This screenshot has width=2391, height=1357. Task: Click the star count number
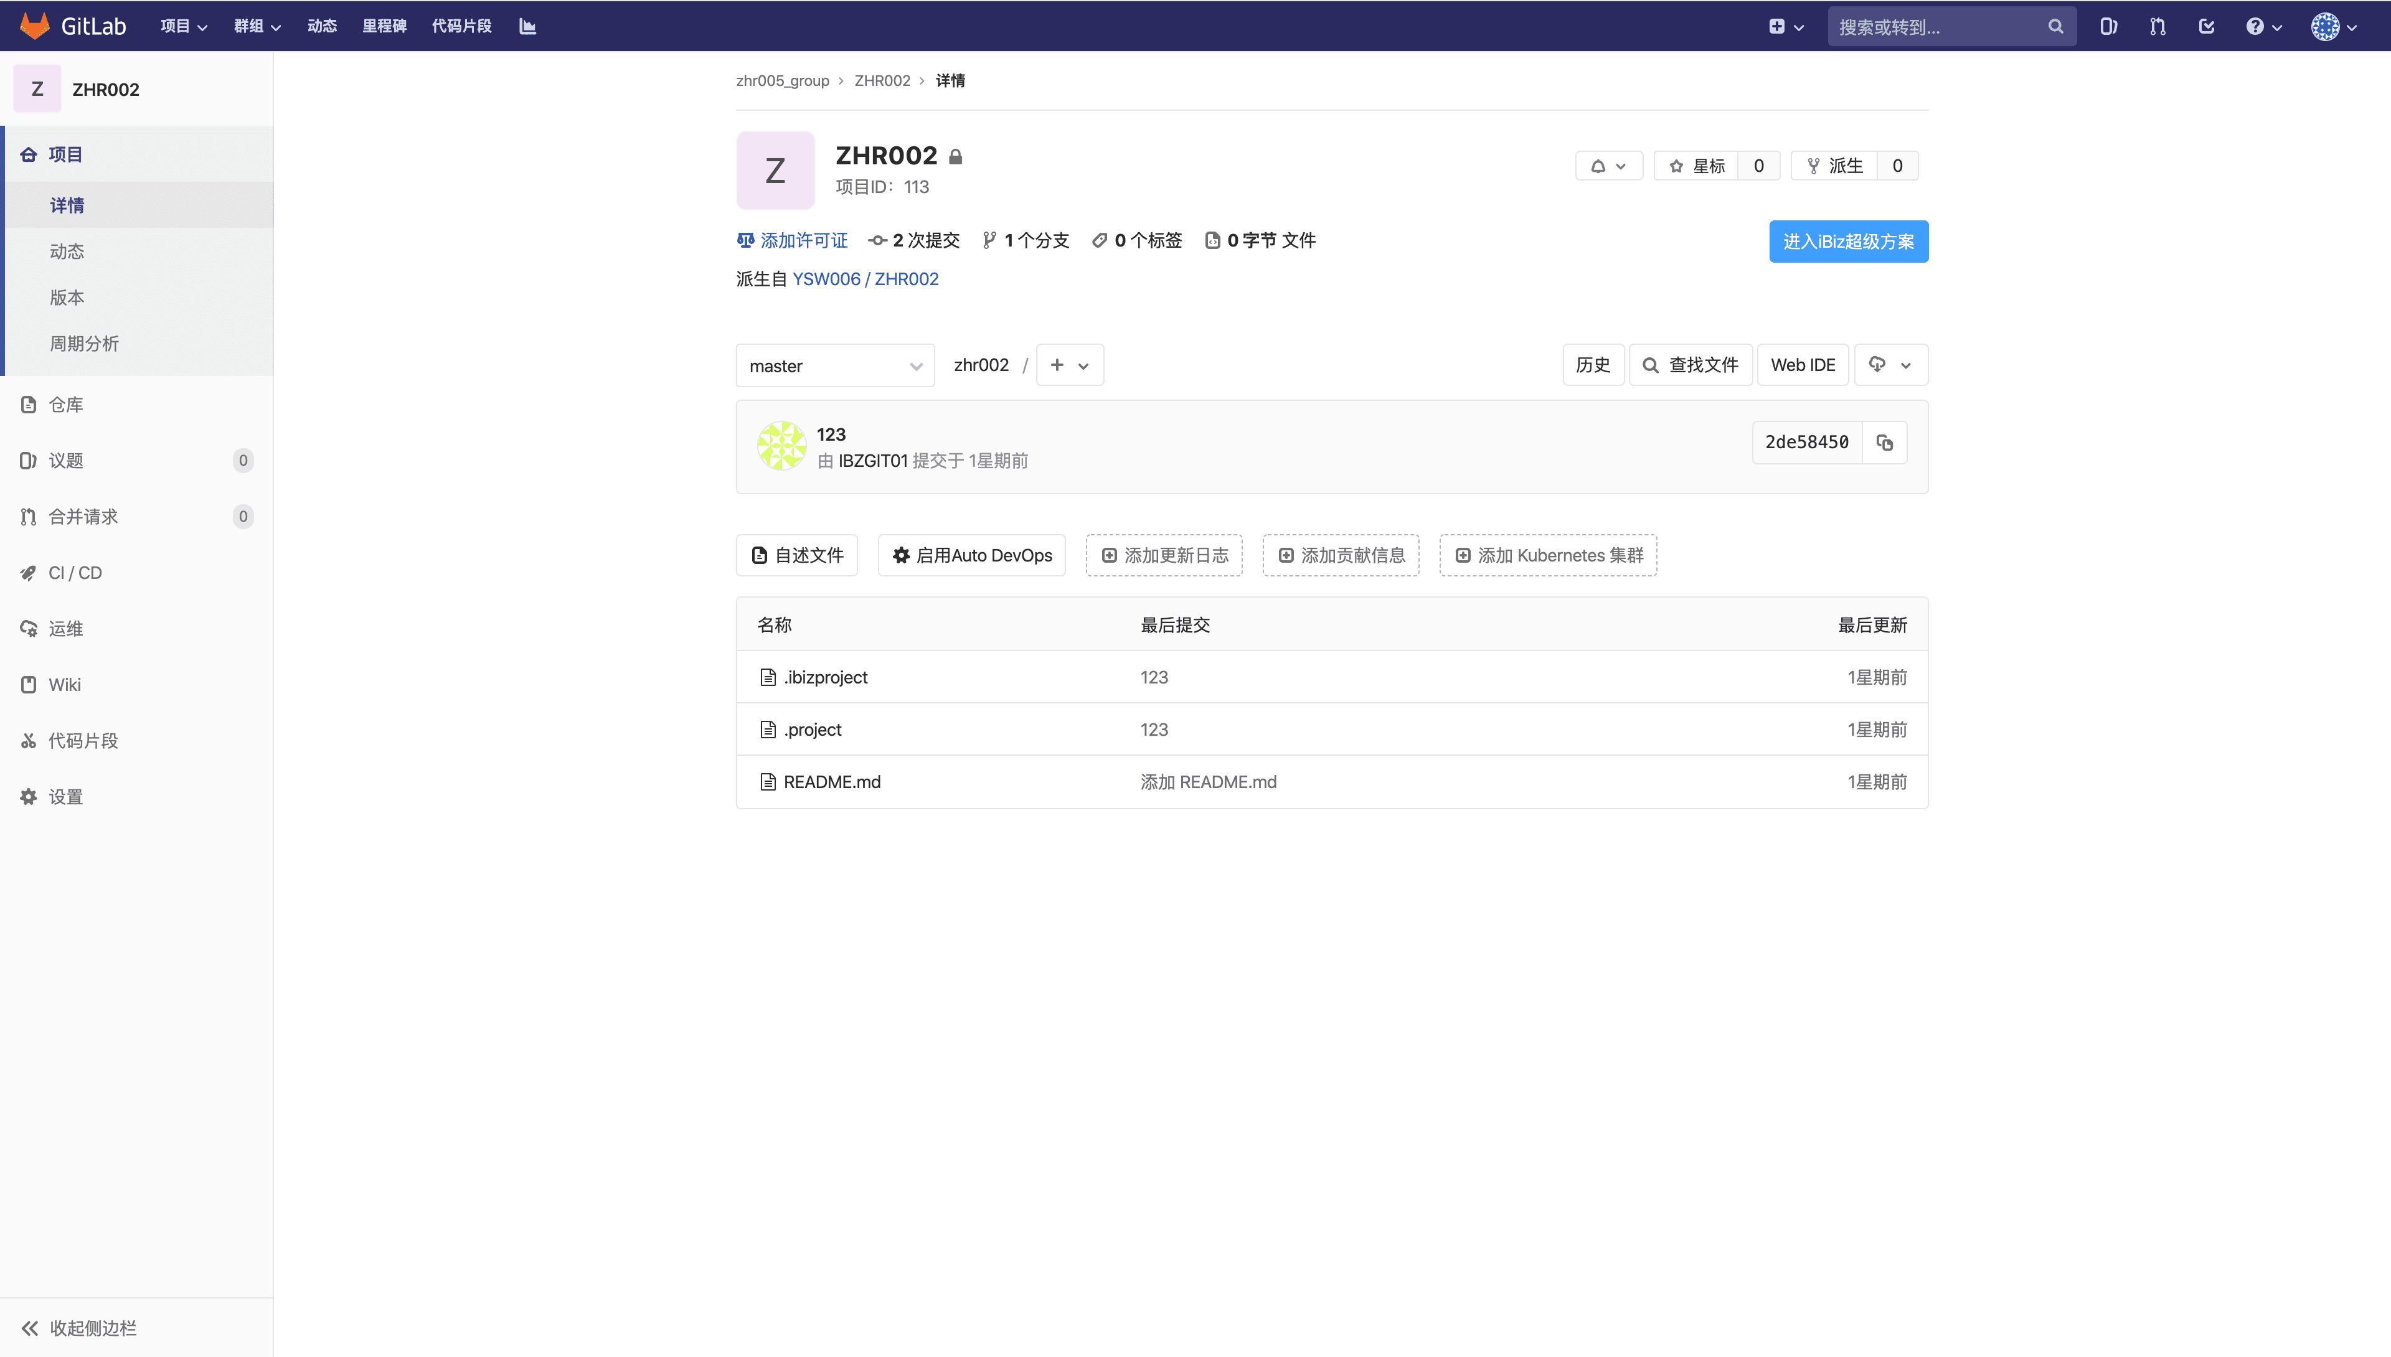point(1759,166)
